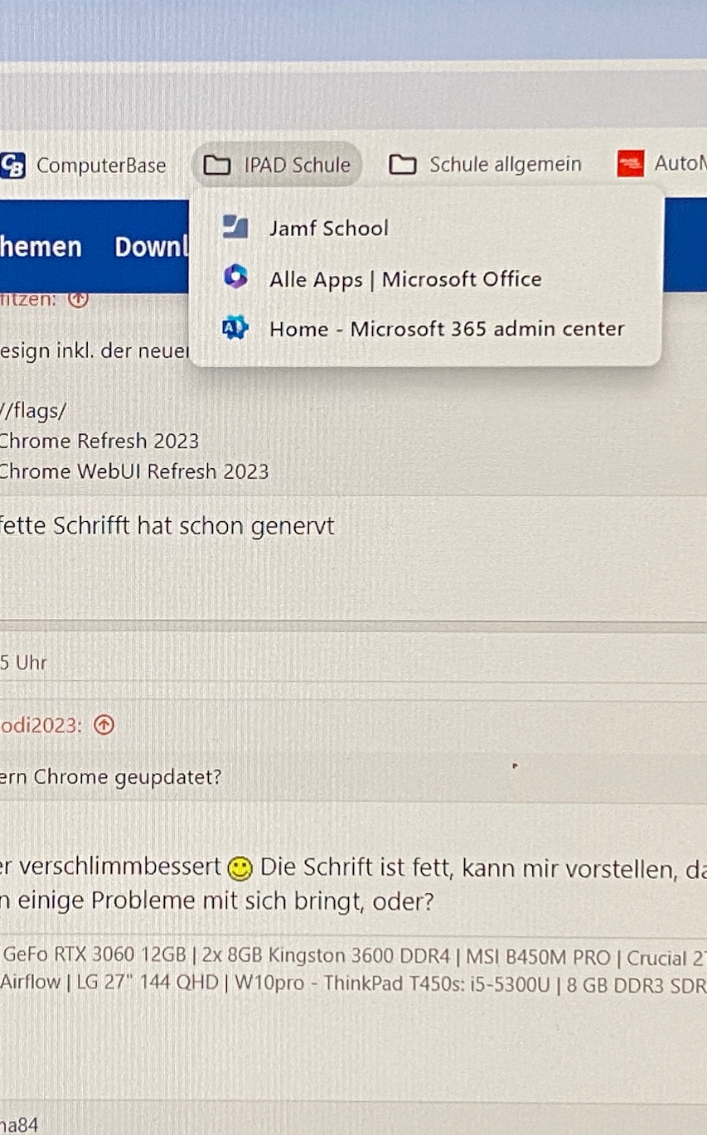Screen dimensions: 707x1135
Task: Open the AutoM bookmark label
Action: (680, 163)
